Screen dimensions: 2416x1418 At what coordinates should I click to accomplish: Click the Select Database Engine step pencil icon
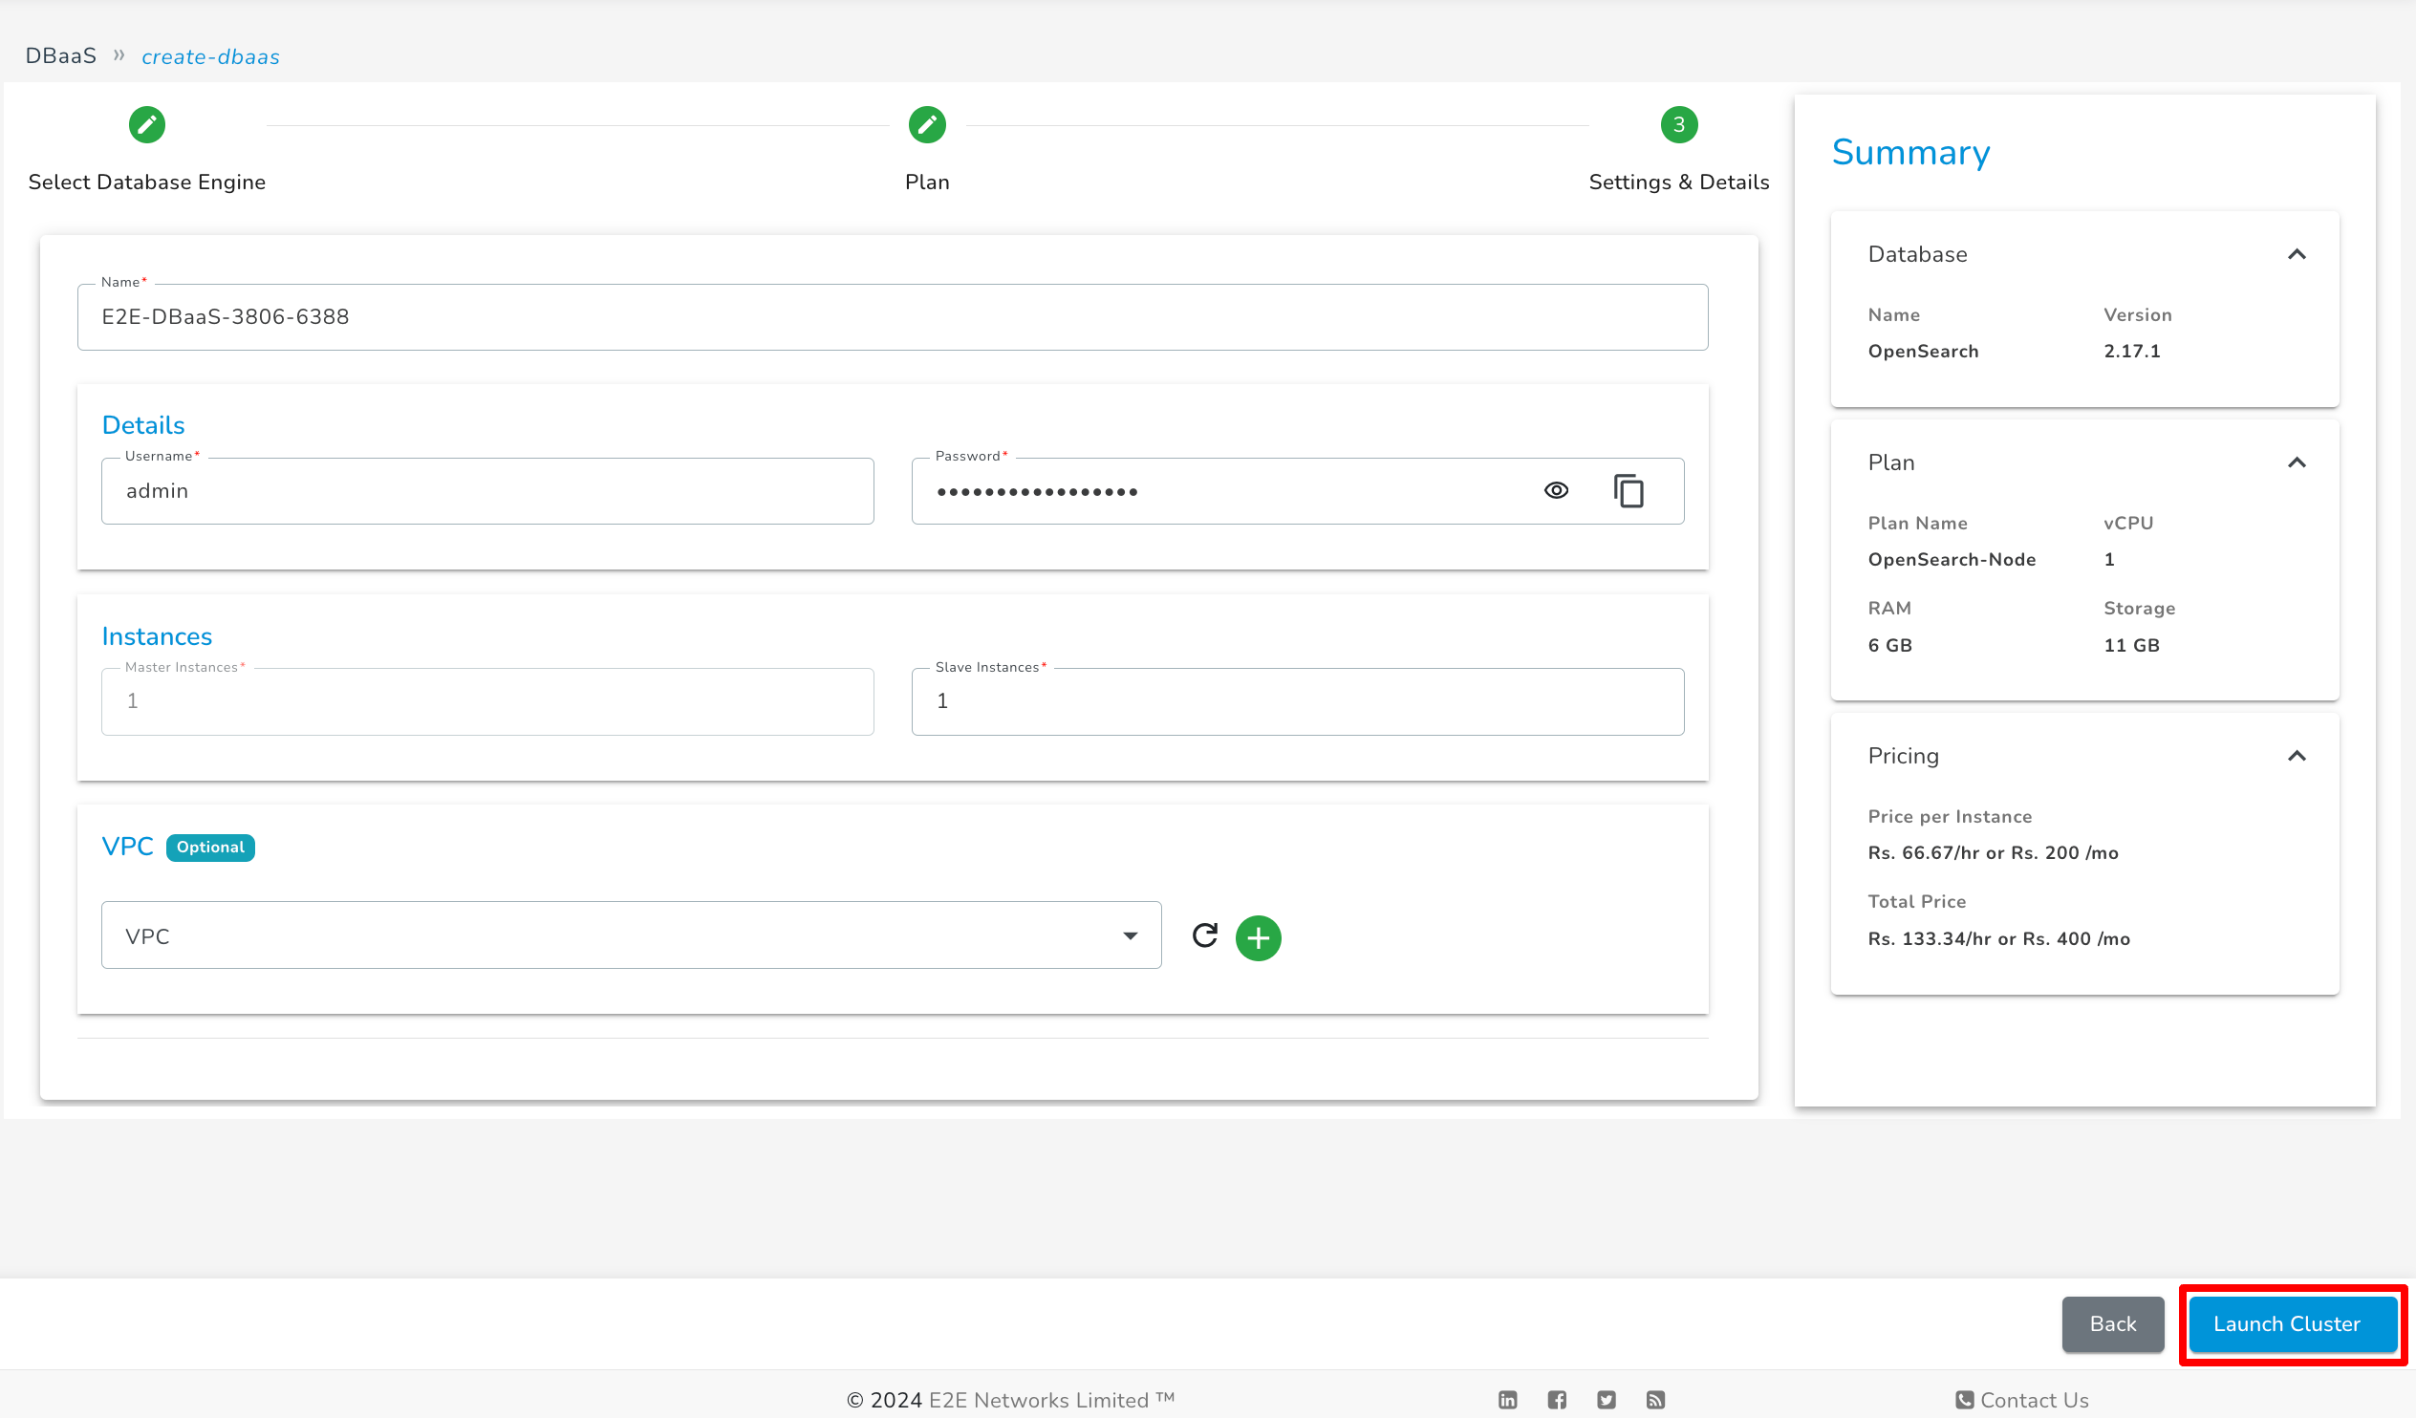146,124
